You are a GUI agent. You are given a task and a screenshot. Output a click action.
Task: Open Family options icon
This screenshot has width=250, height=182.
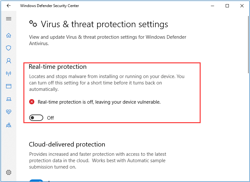click(9, 125)
